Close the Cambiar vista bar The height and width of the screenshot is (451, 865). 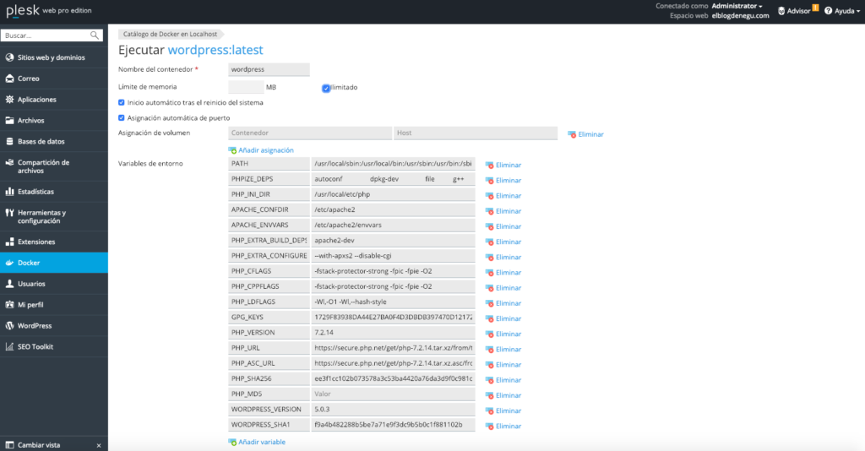coord(99,445)
